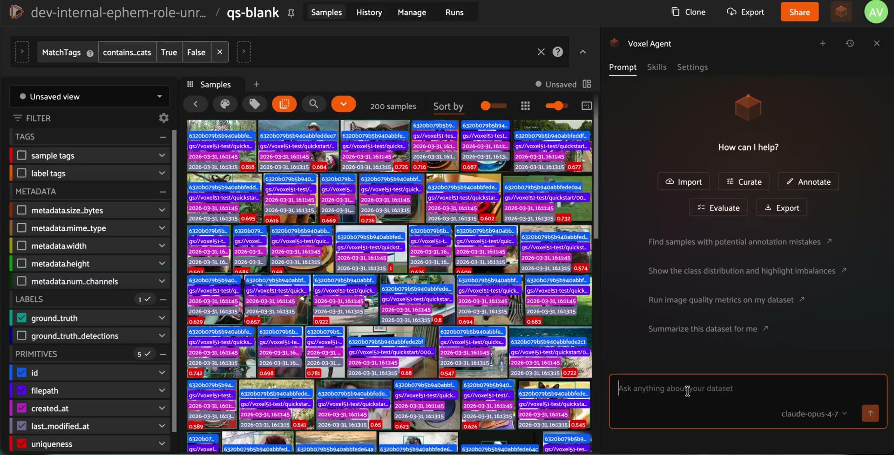894x455 pixels.
Task: Remove the MatchTags stage
Action: coord(220,52)
